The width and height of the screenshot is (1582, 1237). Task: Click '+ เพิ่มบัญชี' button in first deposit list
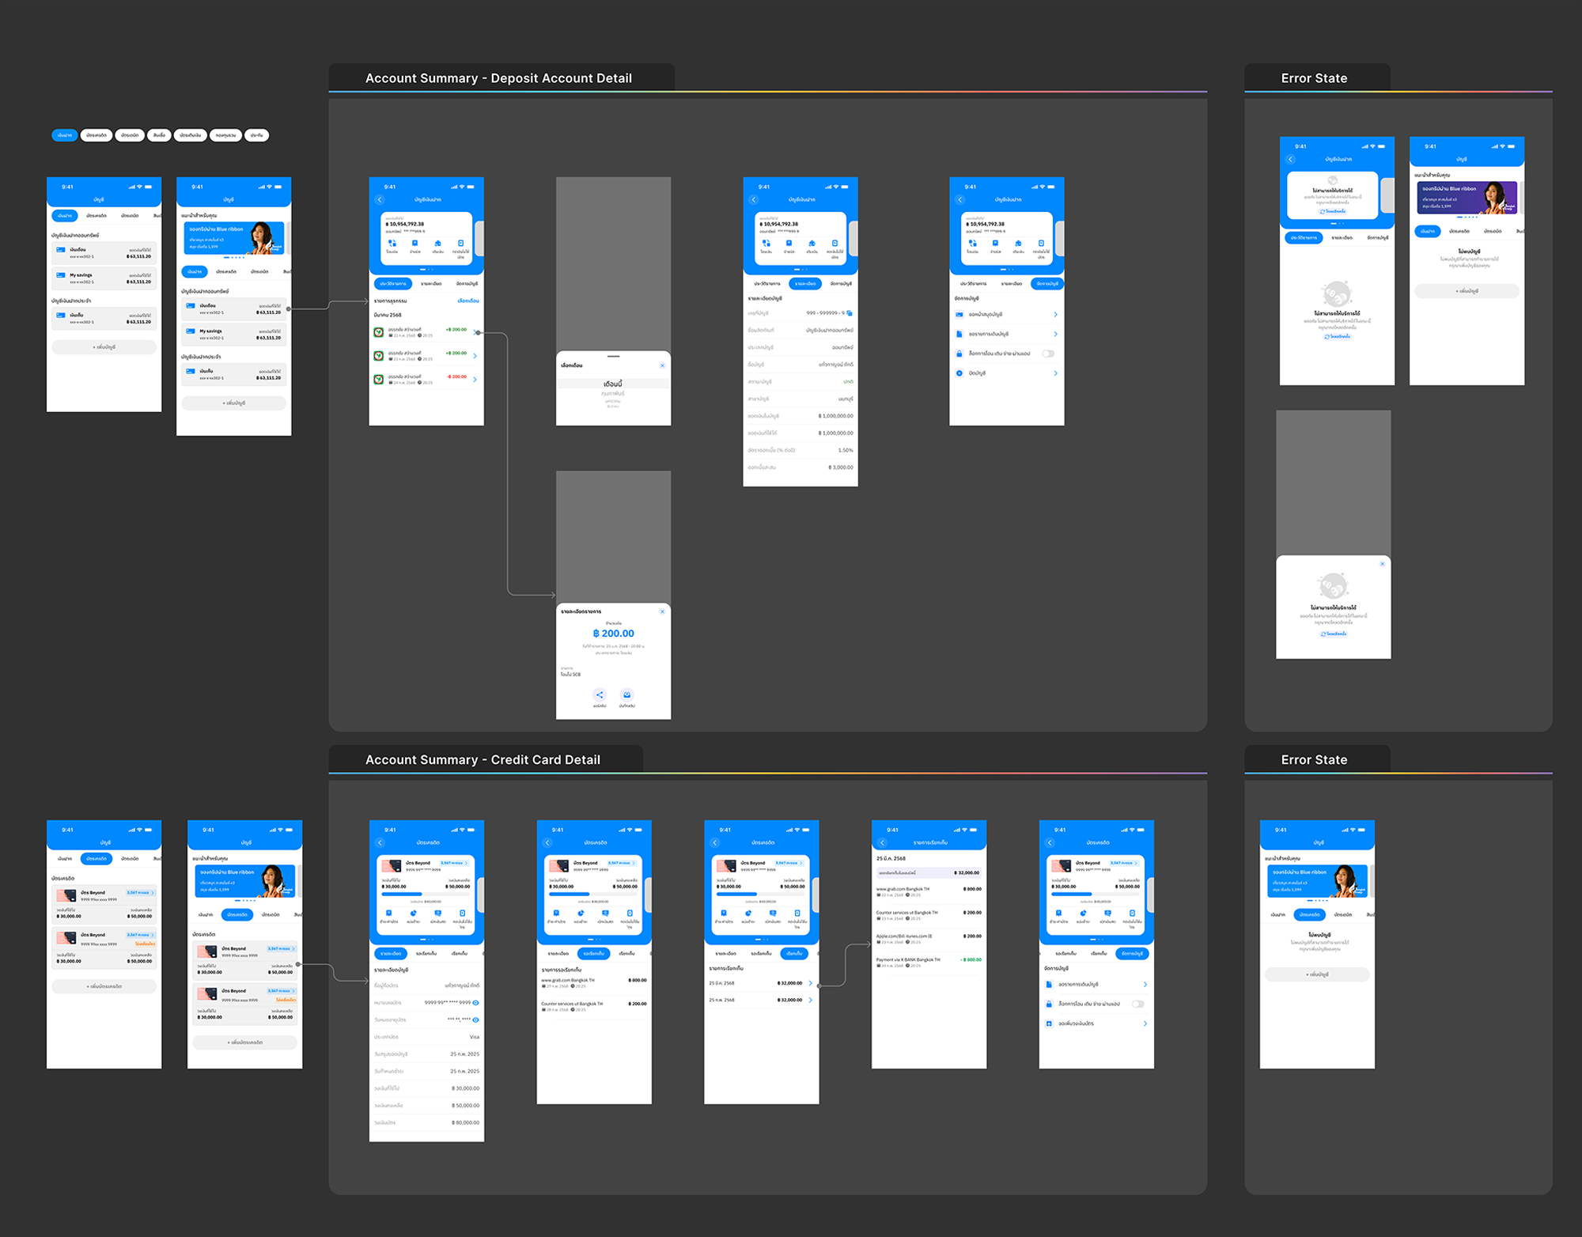click(104, 347)
